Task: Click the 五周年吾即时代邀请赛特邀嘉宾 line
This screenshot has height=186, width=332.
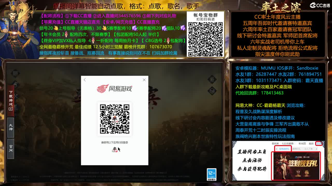Action: 277,23
